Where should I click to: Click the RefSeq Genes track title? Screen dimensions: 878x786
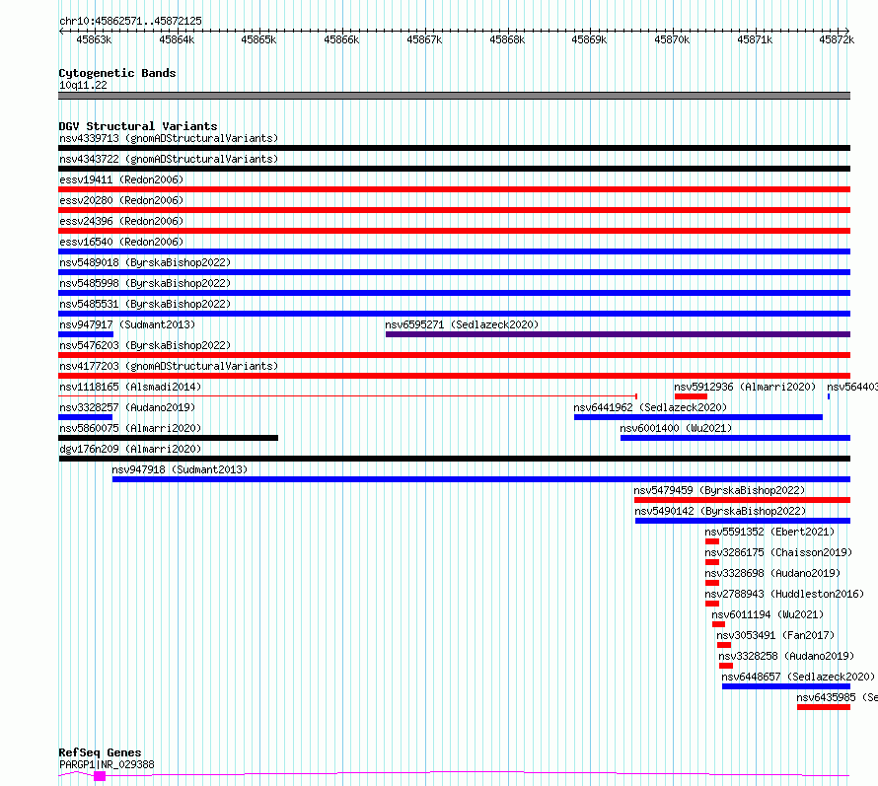click(100, 753)
